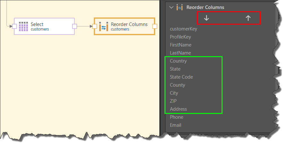Select the FirstName column
Screen dimensions: 287x146
click(x=181, y=45)
